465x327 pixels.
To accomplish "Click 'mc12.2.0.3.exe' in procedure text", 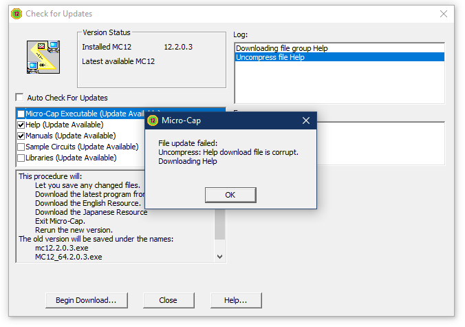I will point(62,248).
